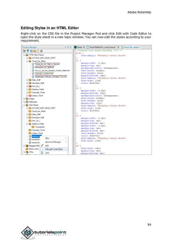Close the Starter tab

pos(84,47)
